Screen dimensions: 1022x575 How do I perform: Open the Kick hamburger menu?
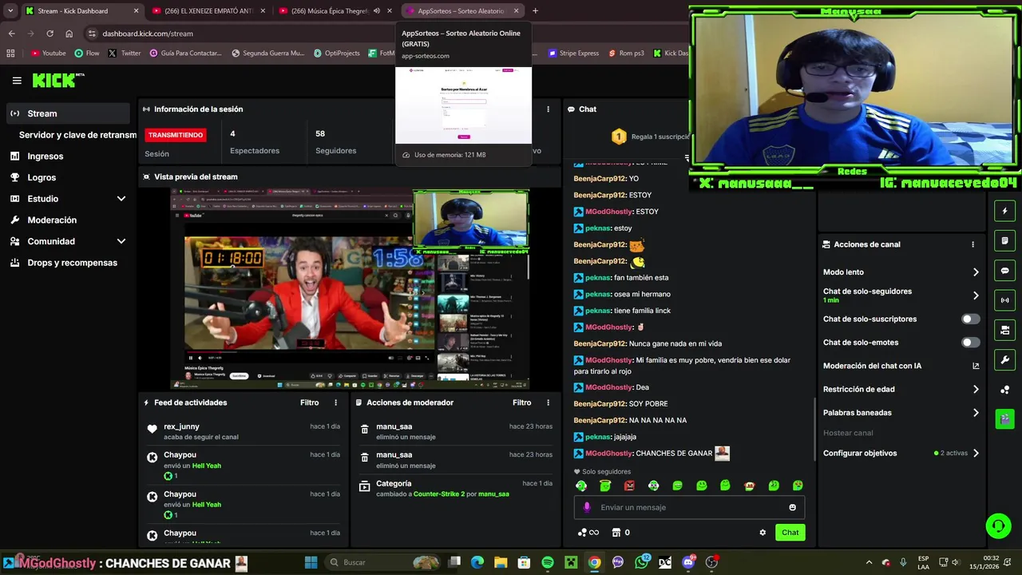[17, 81]
